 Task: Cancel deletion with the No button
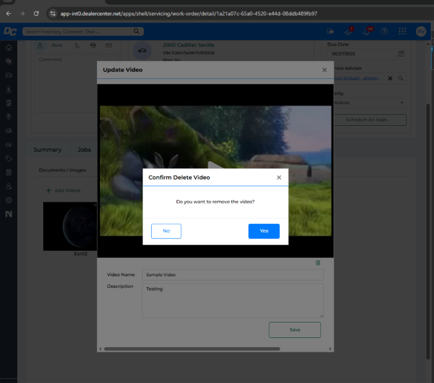(x=166, y=231)
